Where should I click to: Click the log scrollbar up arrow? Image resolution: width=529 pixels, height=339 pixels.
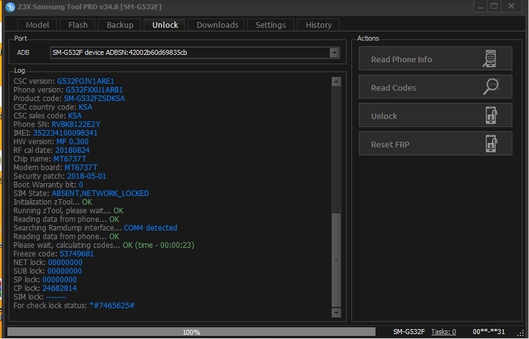pos(336,81)
